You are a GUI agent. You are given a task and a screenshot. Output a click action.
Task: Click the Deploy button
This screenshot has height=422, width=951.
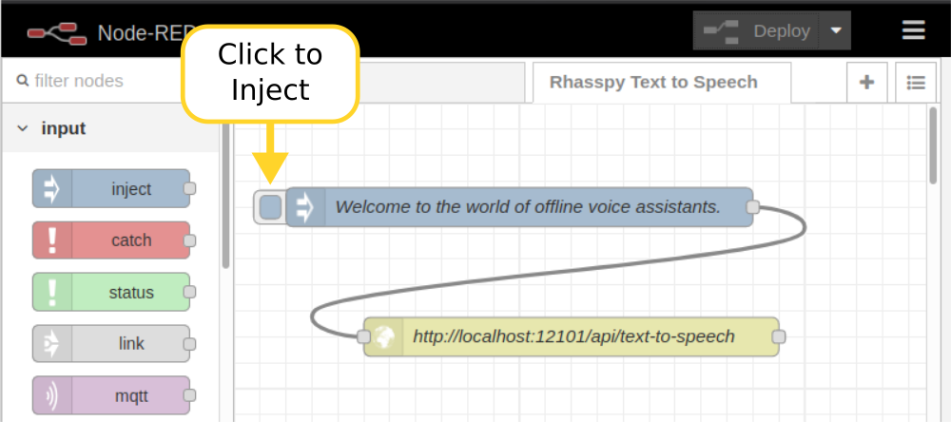click(756, 30)
